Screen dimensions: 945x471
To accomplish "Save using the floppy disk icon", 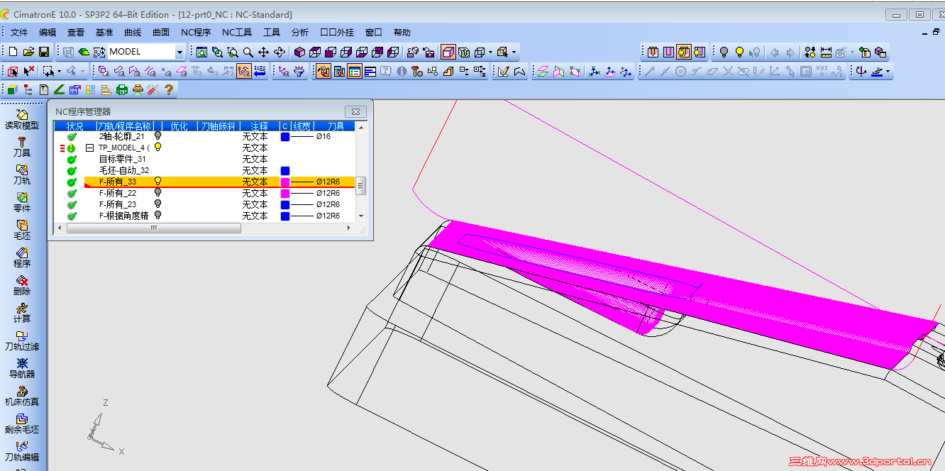I will pos(43,52).
